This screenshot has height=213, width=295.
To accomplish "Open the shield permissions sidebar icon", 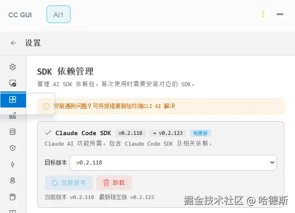I will tap(12, 148).
